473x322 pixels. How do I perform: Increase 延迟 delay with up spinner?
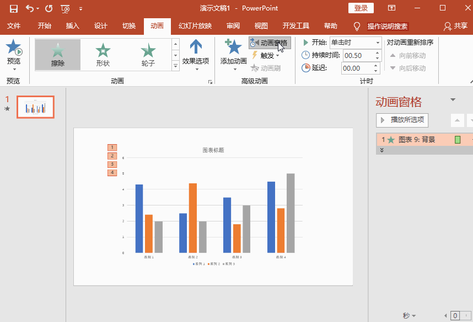click(x=375, y=66)
